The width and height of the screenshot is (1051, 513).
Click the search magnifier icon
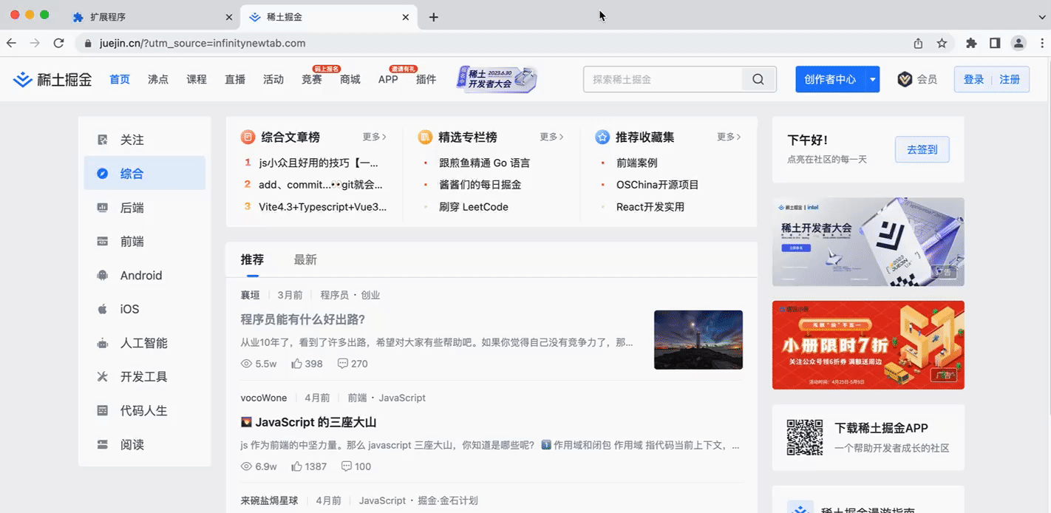pos(758,79)
